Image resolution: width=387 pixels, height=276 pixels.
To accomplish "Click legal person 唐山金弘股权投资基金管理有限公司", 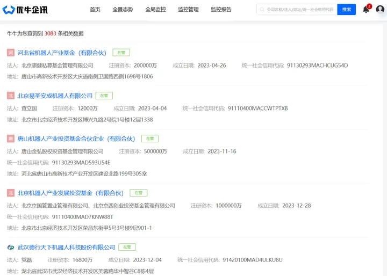I will [x=62, y=151].
